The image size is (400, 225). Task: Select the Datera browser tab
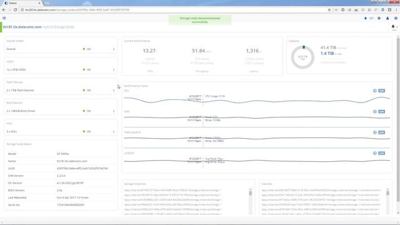[22, 3]
